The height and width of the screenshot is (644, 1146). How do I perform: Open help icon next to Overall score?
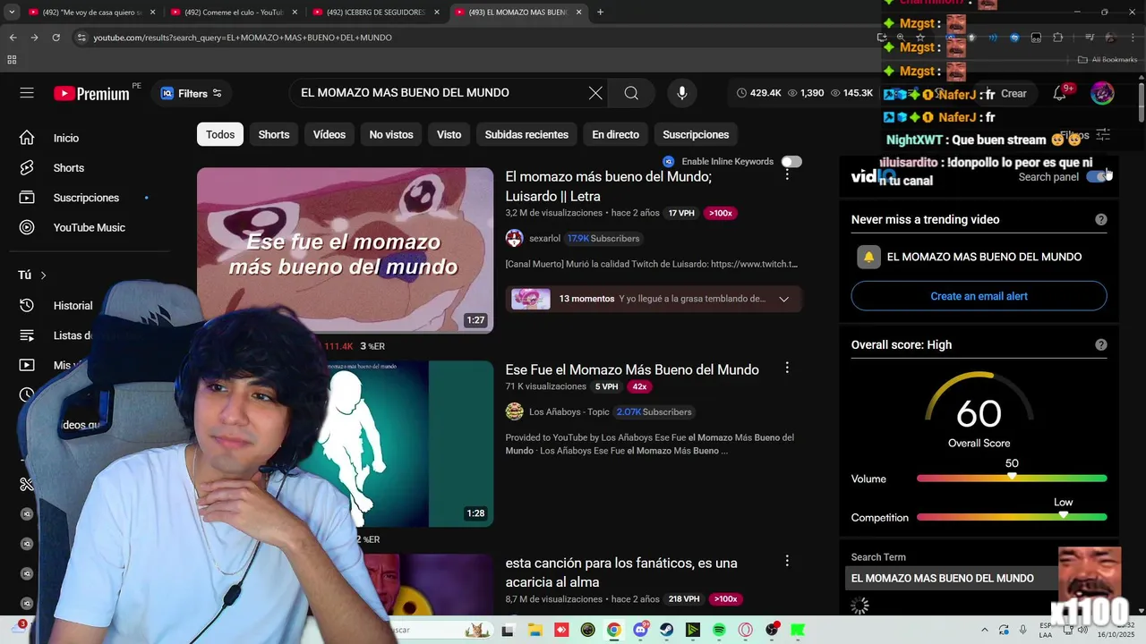coord(1101,344)
